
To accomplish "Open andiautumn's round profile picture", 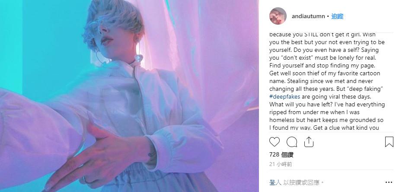I will (x=278, y=16).
